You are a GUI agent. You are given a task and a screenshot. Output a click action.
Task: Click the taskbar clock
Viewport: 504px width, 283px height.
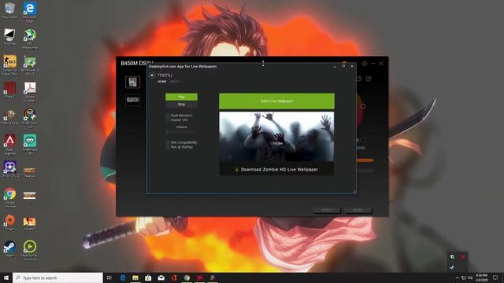481,277
